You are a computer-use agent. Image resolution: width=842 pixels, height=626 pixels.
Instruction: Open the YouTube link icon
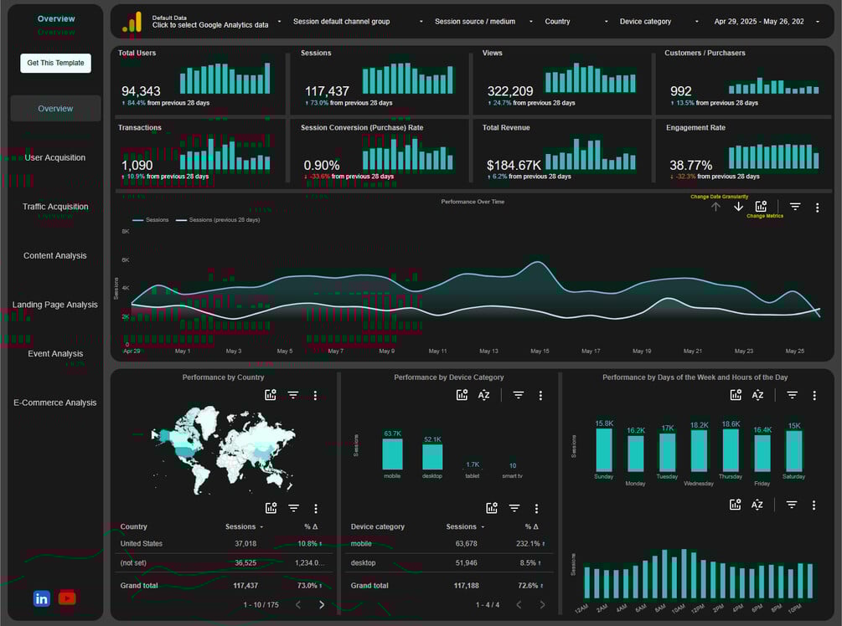click(67, 598)
